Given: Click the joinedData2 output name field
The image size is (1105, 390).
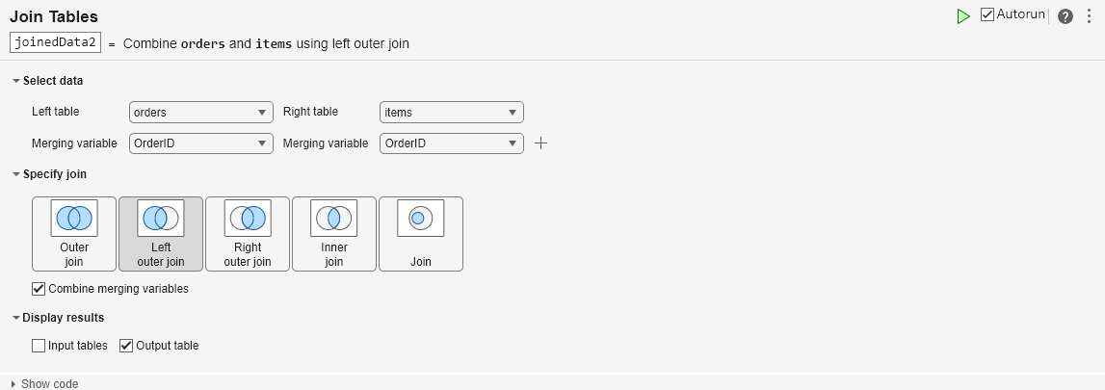Looking at the screenshot, I should pos(55,43).
